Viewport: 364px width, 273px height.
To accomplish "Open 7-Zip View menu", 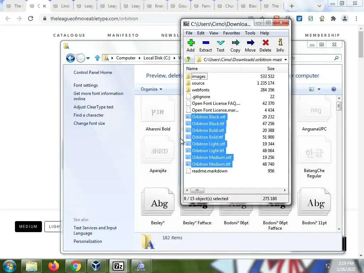I will [214, 33].
